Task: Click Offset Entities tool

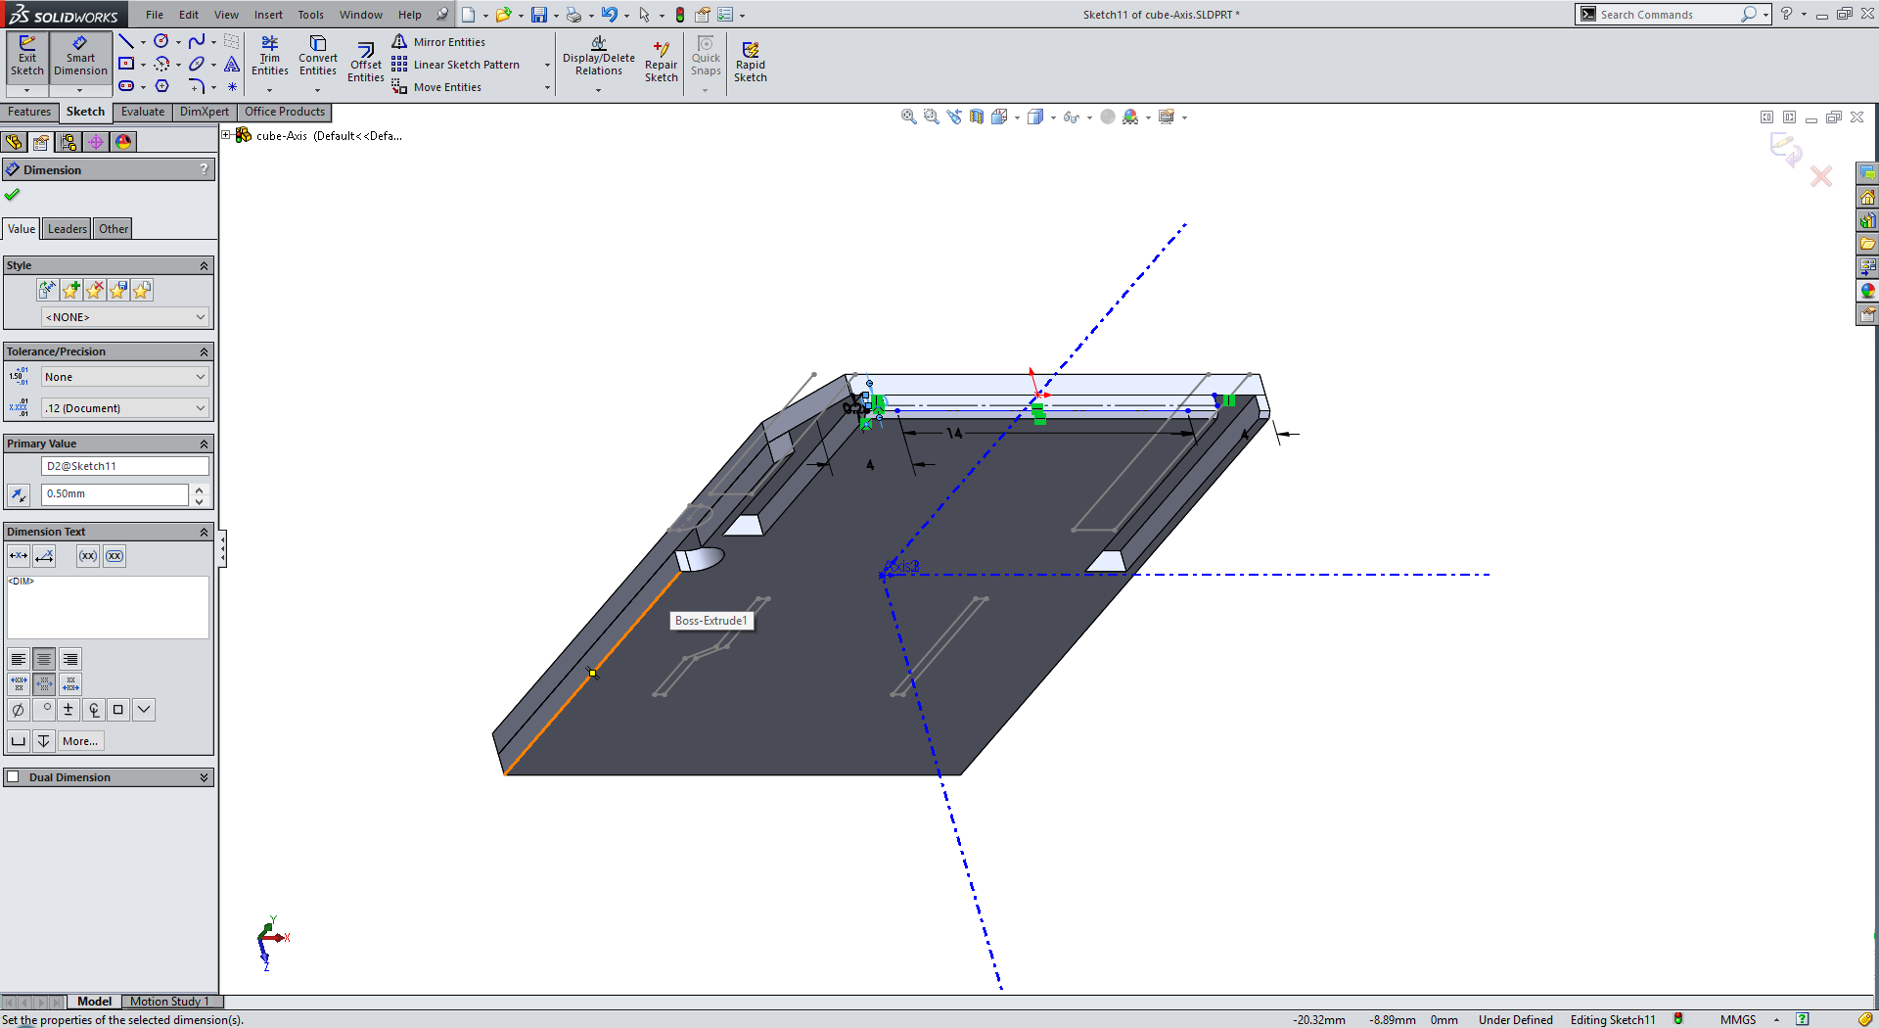Action: (x=366, y=64)
